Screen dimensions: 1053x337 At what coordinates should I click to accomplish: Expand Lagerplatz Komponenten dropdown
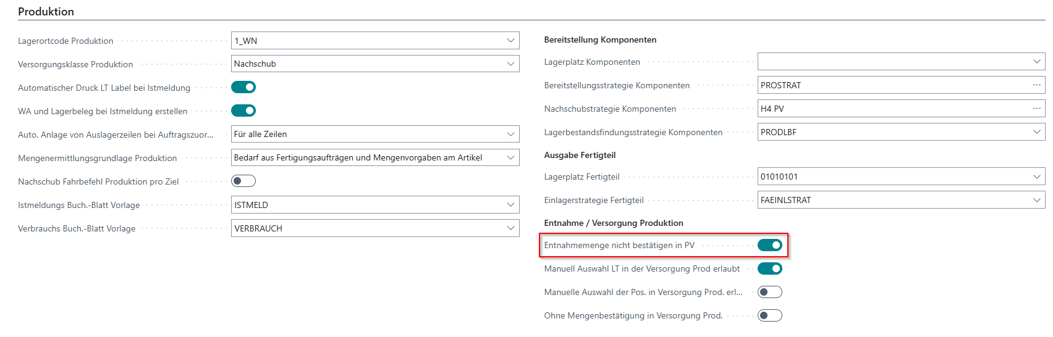click(1036, 62)
